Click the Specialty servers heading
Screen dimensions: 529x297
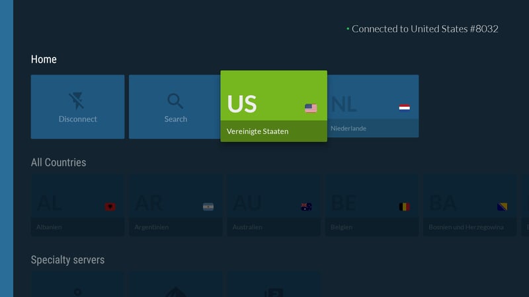[68, 259]
